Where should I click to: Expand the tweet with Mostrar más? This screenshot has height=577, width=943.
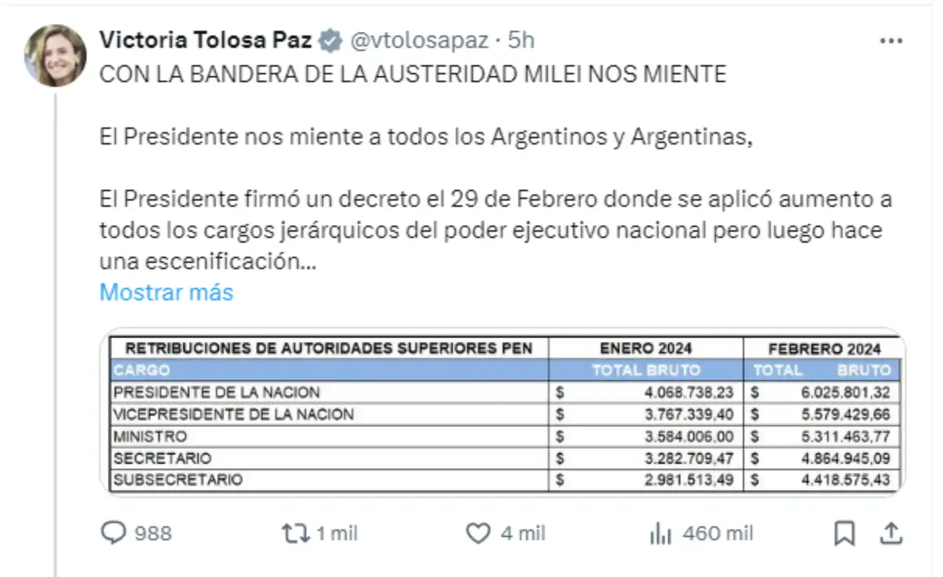(165, 292)
